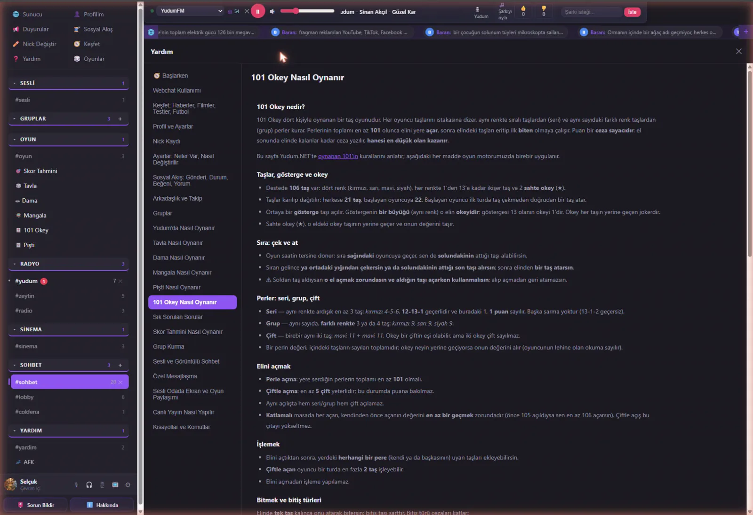Submit song request with İste button

(x=632, y=12)
